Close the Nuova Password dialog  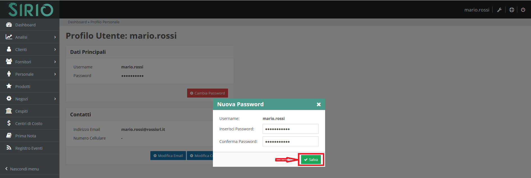319,104
